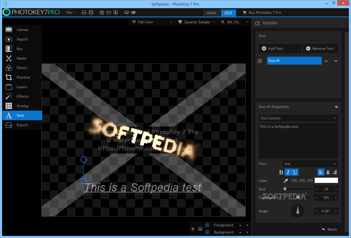Select the Key tool in the sidebar

(x=22, y=49)
